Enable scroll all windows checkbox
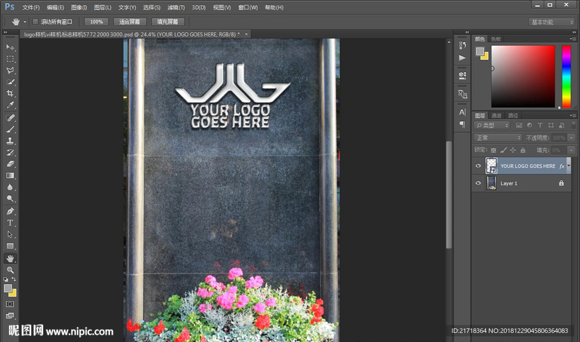The height and width of the screenshot is (342, 580). [x=36, y=22]
